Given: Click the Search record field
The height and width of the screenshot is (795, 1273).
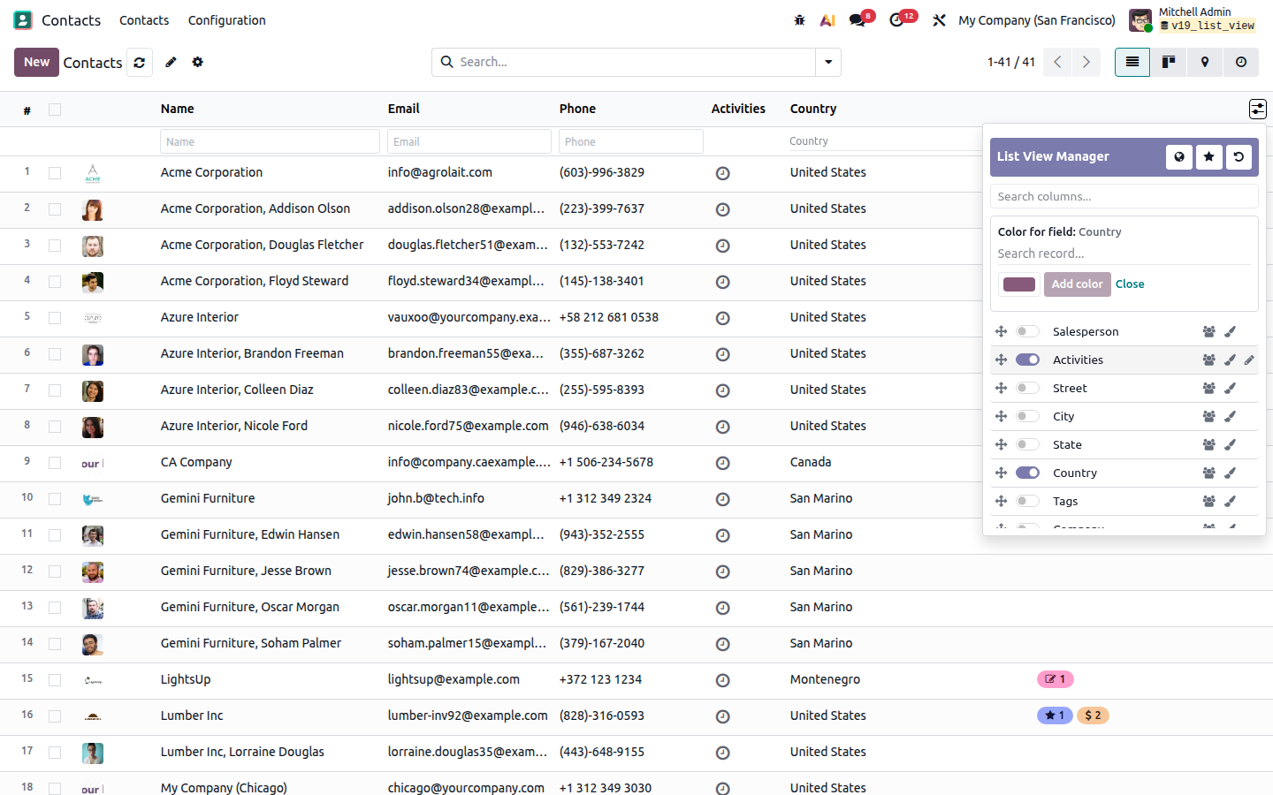Looking at the screenshot, I should (1124, 254).
